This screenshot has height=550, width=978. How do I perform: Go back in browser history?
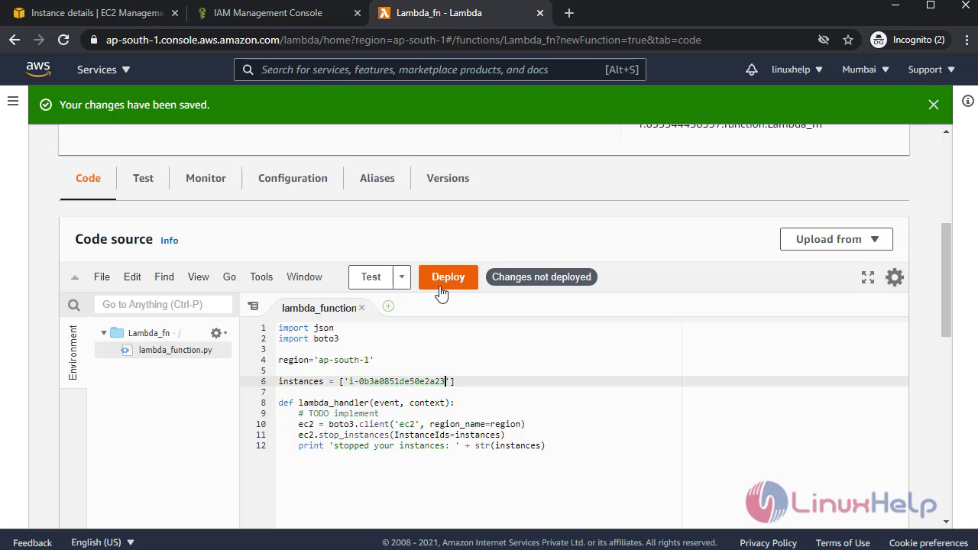(15, 40)
